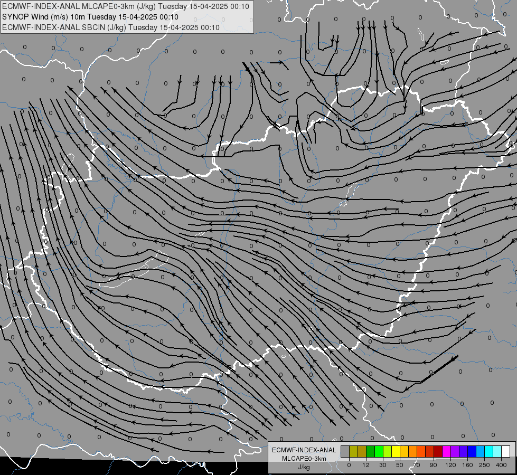Click the bright green legend swatch
This screenshot has height=475, width=517.
(x=379, y=452)
